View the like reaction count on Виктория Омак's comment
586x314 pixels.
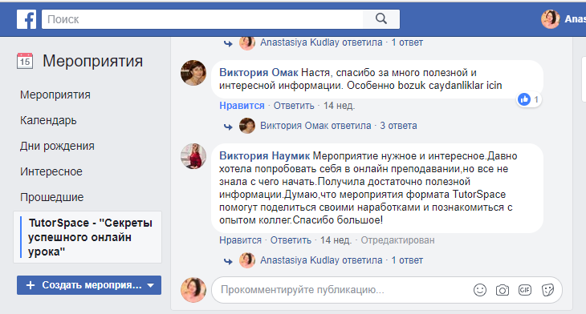529,99
